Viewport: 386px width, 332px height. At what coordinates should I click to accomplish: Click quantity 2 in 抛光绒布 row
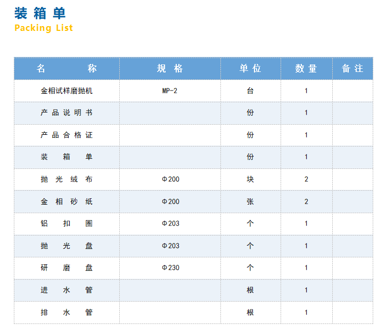pyautogui.click(x=307, y=179)
